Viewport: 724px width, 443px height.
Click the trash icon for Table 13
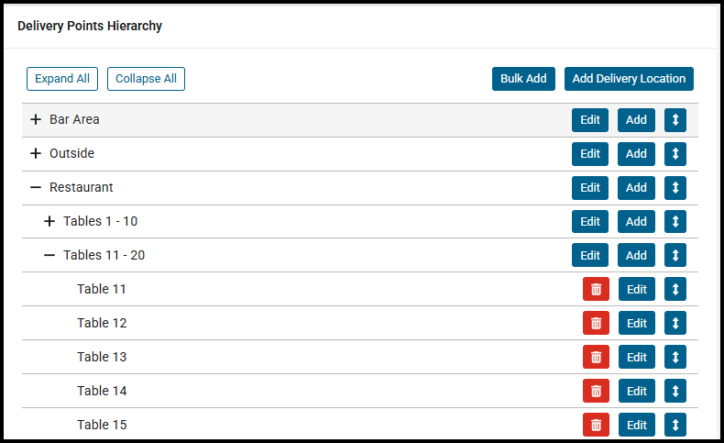pos(596,357)
